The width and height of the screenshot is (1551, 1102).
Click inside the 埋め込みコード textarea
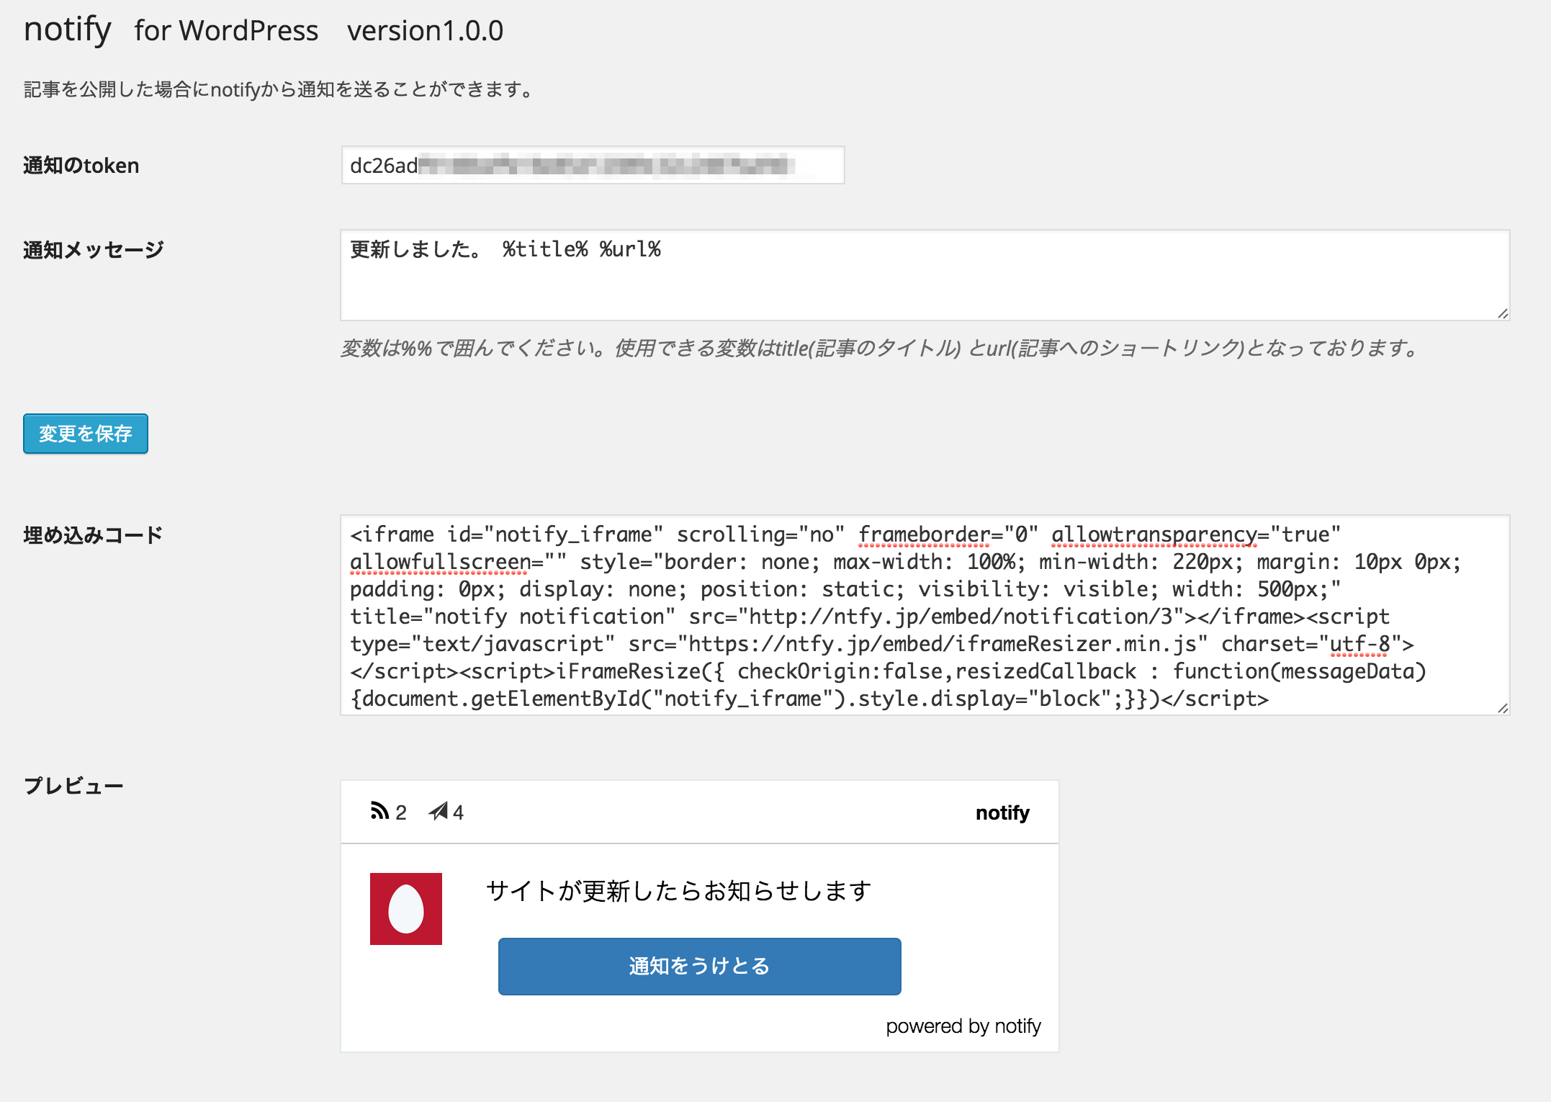coord(925,615)
